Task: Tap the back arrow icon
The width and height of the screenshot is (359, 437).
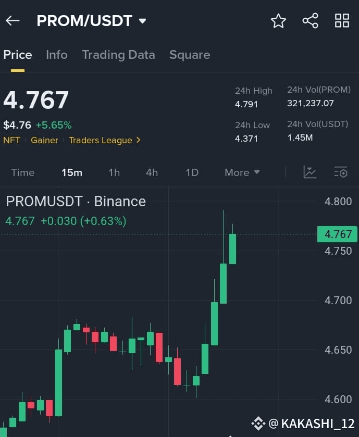Action: pyautogui.click(x=13, y=21)
